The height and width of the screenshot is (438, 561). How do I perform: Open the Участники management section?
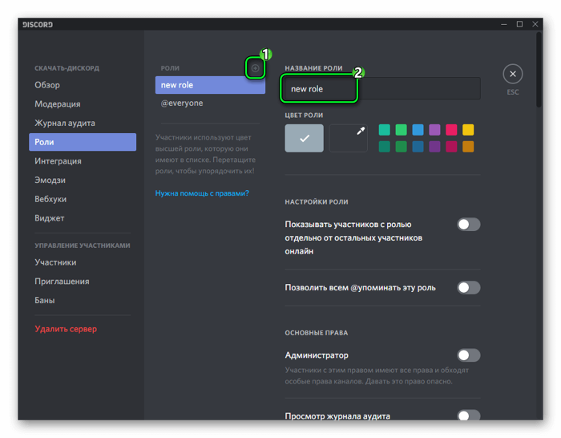(x=83, y=262)
